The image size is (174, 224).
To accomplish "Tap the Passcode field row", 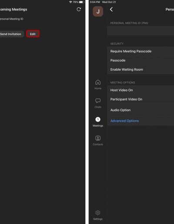I will (x=141, y=60).
